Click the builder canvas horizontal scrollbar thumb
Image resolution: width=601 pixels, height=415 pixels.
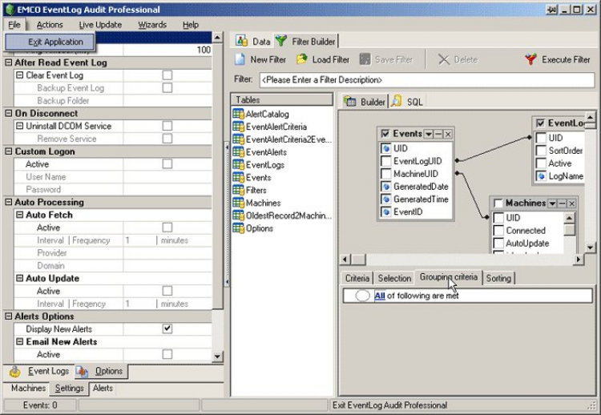(359, 260)
